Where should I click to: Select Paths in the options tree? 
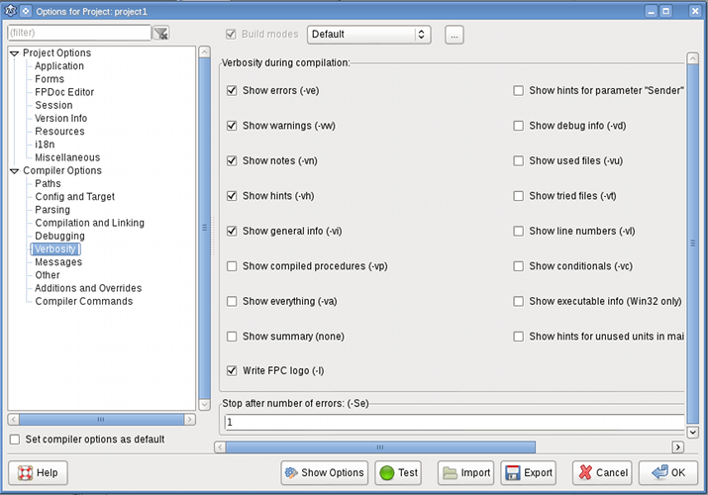[48, 184]
